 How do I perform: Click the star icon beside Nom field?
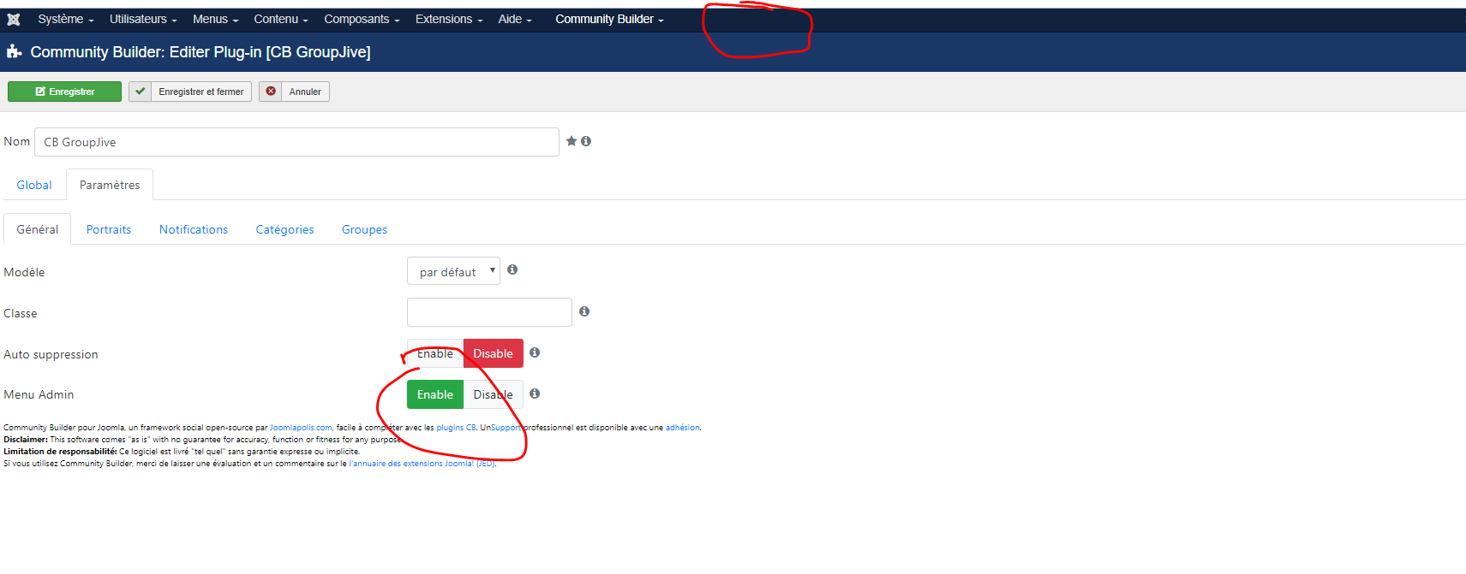click(571, 141)
